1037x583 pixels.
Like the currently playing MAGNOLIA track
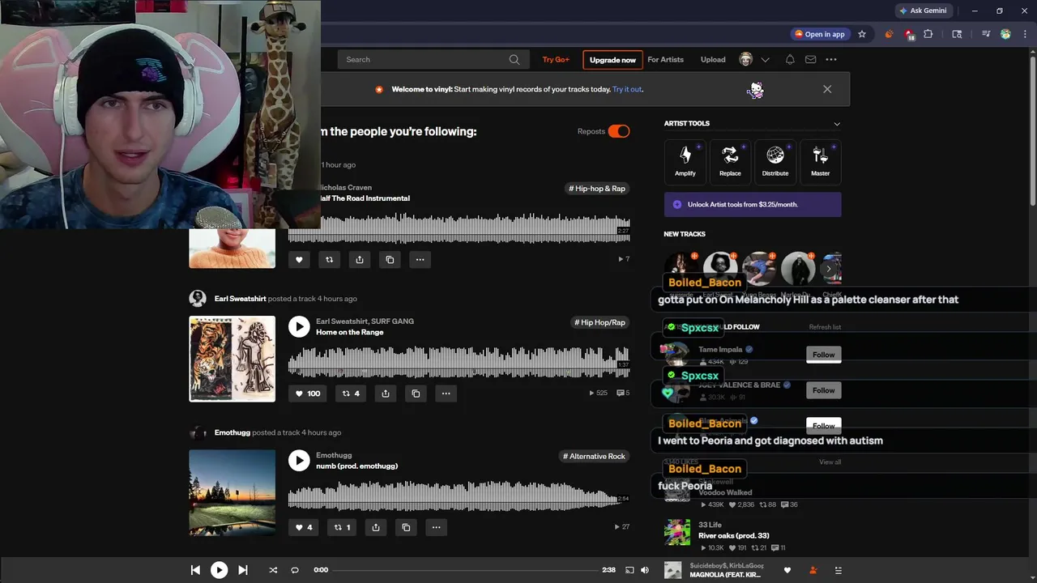pos(787,570)
